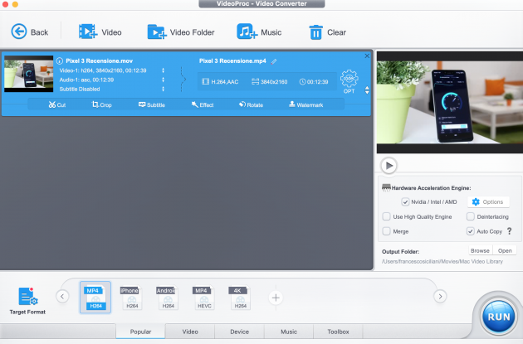Viewport: 523px width, 344px height.
Task: Select the MP4 H264 format preset
Action: pos(95,298)
